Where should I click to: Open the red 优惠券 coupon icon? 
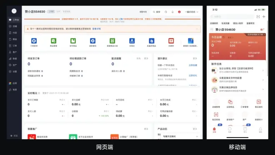point(171,41)
